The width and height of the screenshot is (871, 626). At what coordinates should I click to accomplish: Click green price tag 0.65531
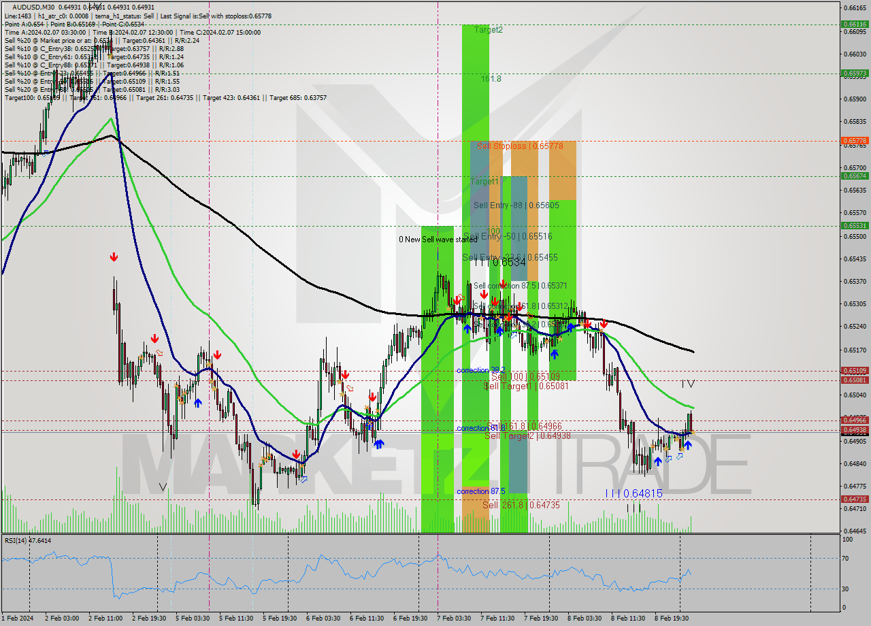(855, 225)
